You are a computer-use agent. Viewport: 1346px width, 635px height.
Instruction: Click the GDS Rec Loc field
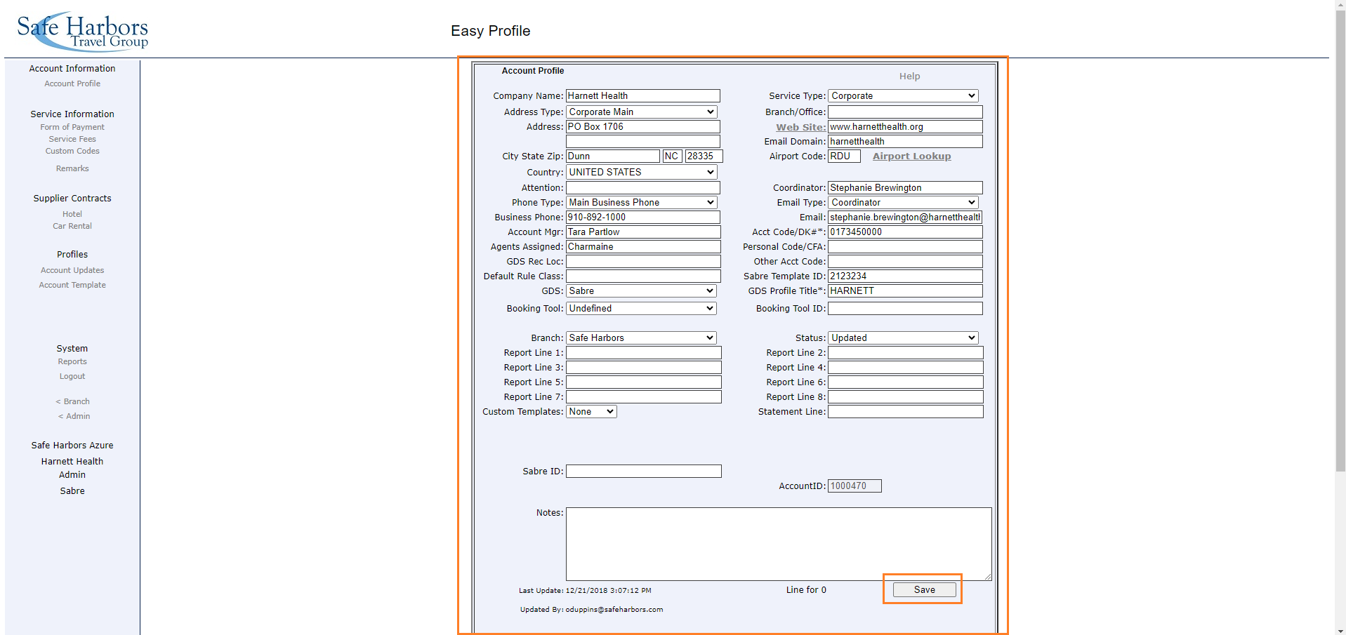pos(643,262)
